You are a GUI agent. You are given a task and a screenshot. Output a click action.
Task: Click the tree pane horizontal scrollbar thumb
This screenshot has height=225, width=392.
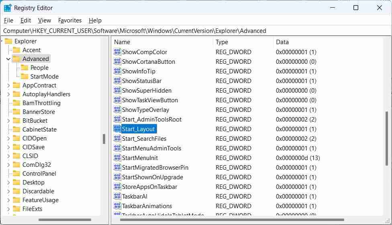coord(65,220)
